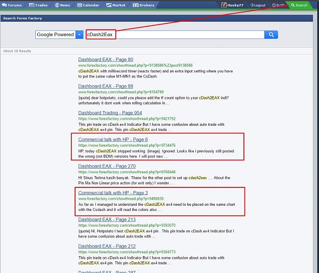Open the Dashboard EAX - Page 88 result
The height and width of the screenshot is (273, 319).
(x=106, y=86)
